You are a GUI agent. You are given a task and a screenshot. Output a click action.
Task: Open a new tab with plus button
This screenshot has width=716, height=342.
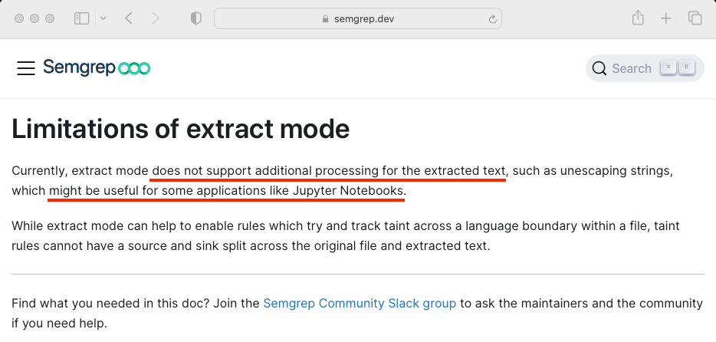(x=666, y=18)
